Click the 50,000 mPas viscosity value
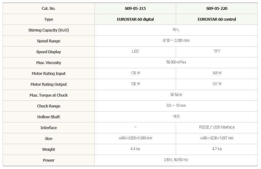261x169 pixels. [176, 62]
